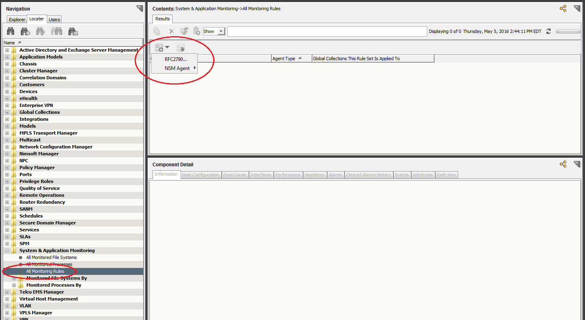
Task: Select the Router Redundancy tree item
Action: click(42, 202)
